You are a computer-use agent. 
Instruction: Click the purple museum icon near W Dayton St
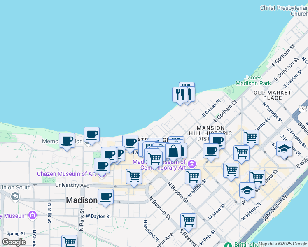pos(33,215)
